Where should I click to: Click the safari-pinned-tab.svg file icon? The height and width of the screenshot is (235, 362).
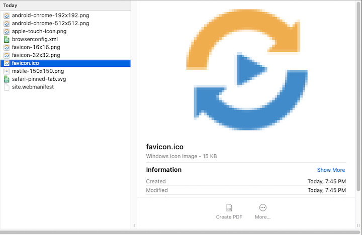7,79
